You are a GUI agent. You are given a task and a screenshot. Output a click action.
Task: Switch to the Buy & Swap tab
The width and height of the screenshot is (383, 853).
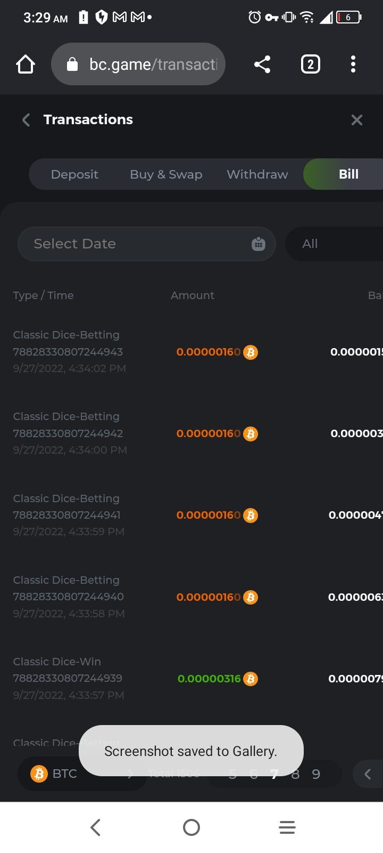(x=166, y=174)
